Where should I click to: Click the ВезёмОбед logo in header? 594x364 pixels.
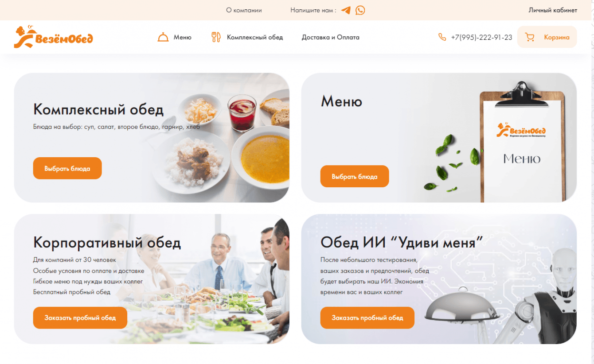pyautogui.click(x=54, y=37)
